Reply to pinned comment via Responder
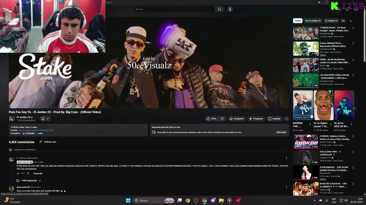 (38, 173)
